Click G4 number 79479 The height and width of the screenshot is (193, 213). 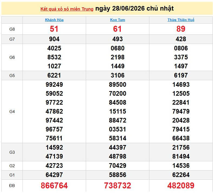[x=181, y=111]
